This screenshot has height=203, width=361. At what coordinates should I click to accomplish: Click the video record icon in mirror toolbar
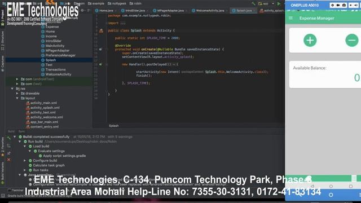pyautogui.click(x=338, y=5)
